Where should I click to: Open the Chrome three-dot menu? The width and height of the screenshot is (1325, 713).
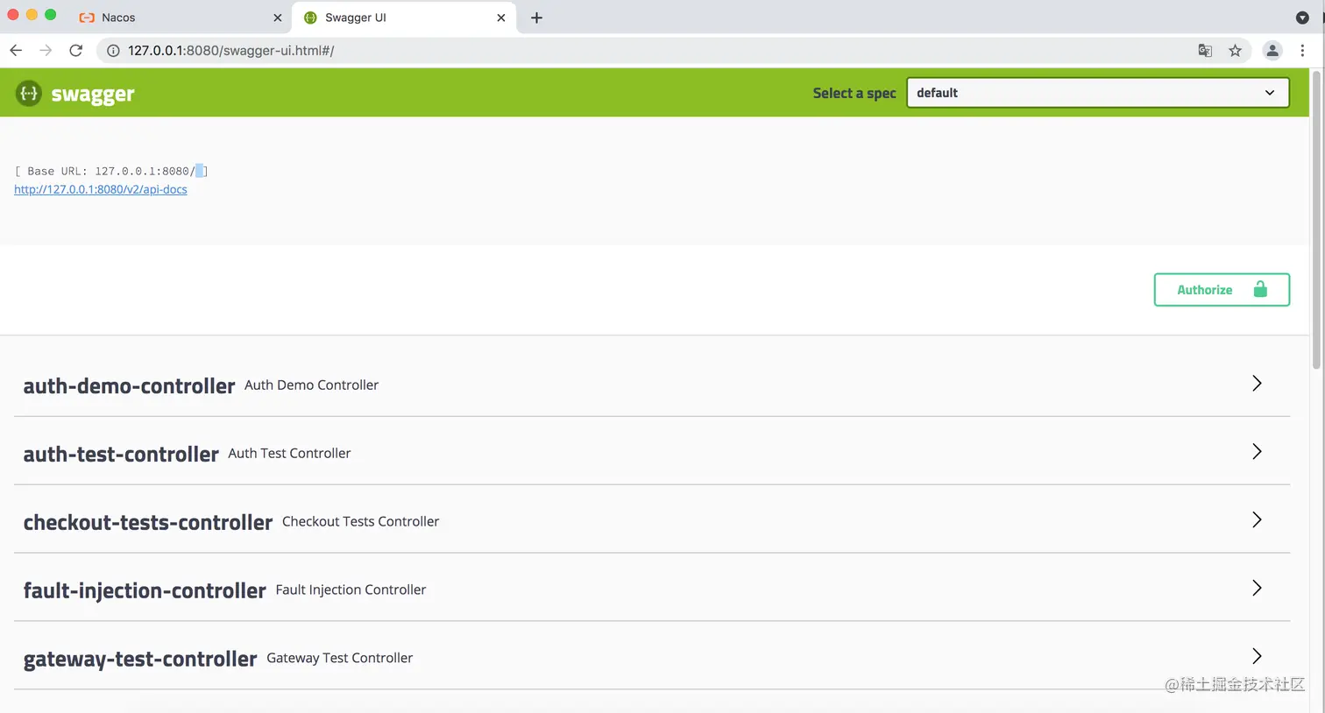tap(1303, 51)
